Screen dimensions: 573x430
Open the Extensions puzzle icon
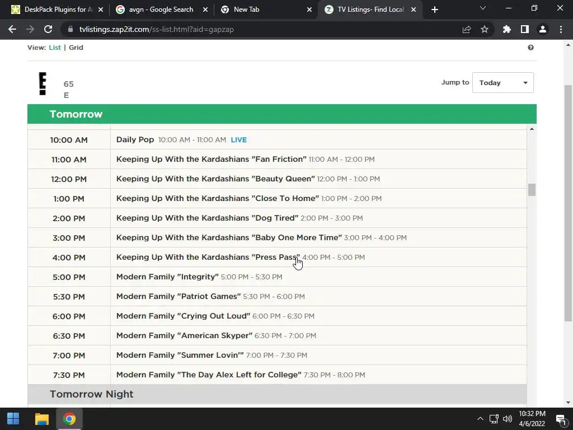506,29
